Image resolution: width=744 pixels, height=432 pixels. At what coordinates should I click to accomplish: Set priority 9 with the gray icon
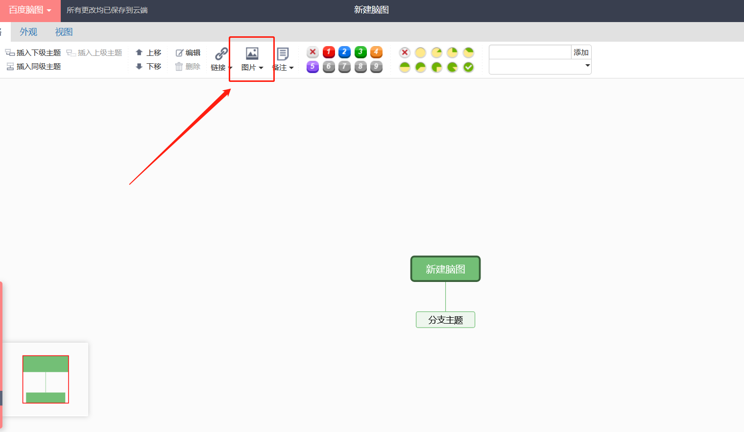376,67
